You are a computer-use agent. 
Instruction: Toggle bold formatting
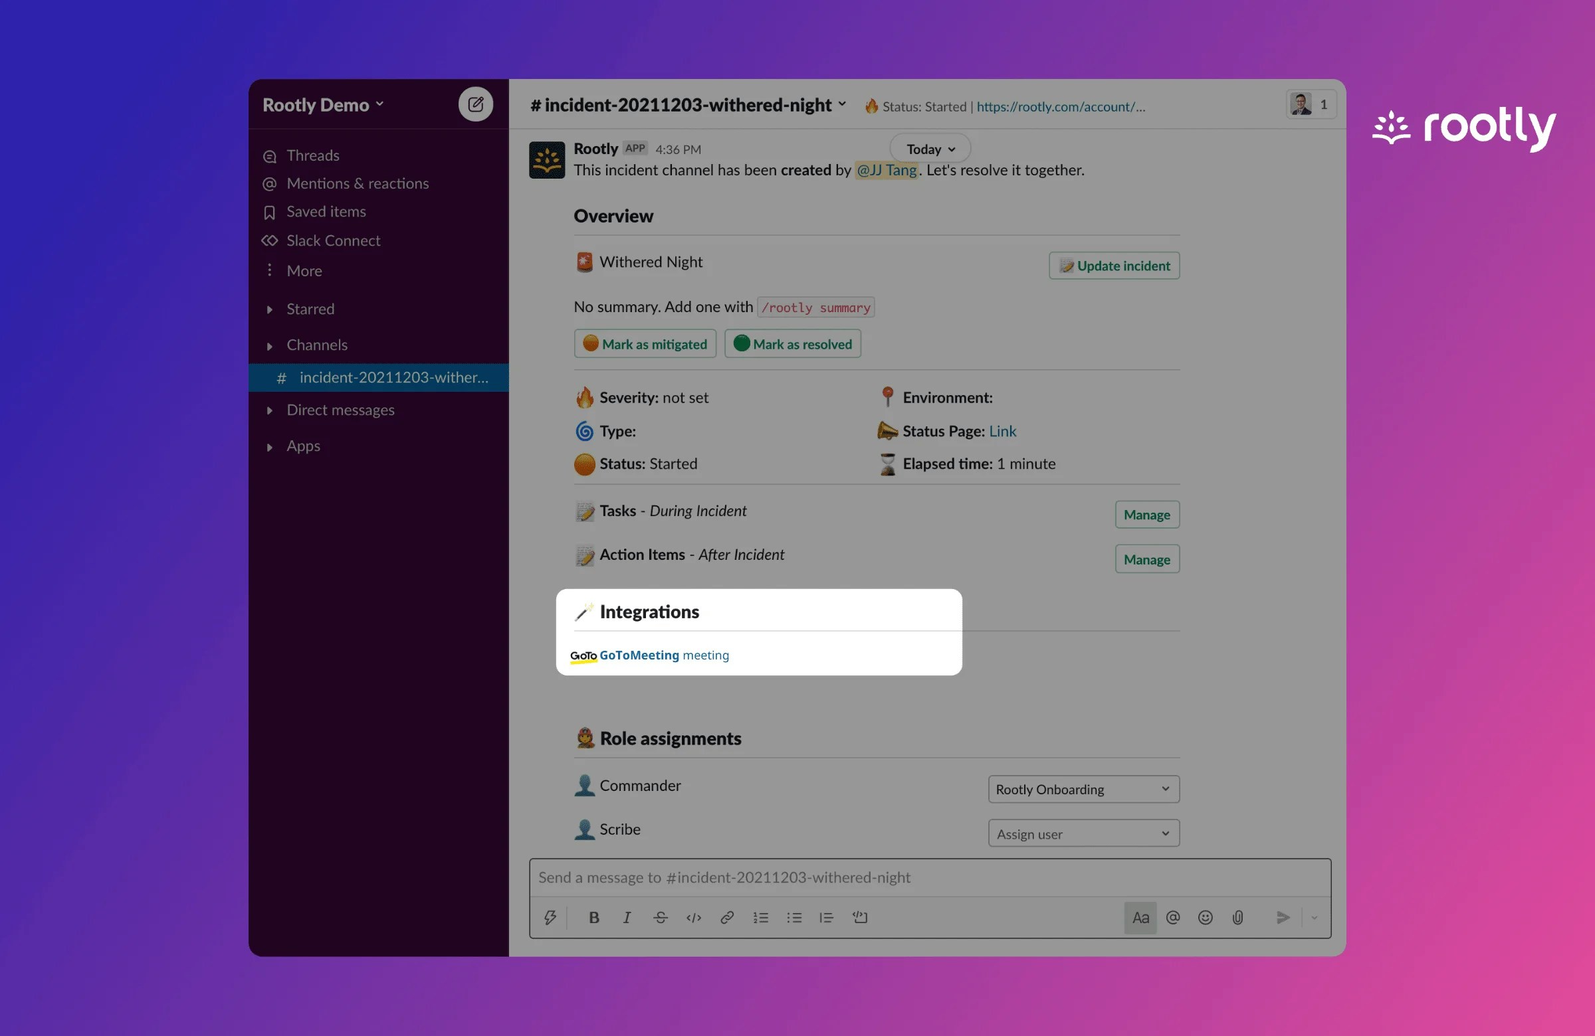pos(593,918)
